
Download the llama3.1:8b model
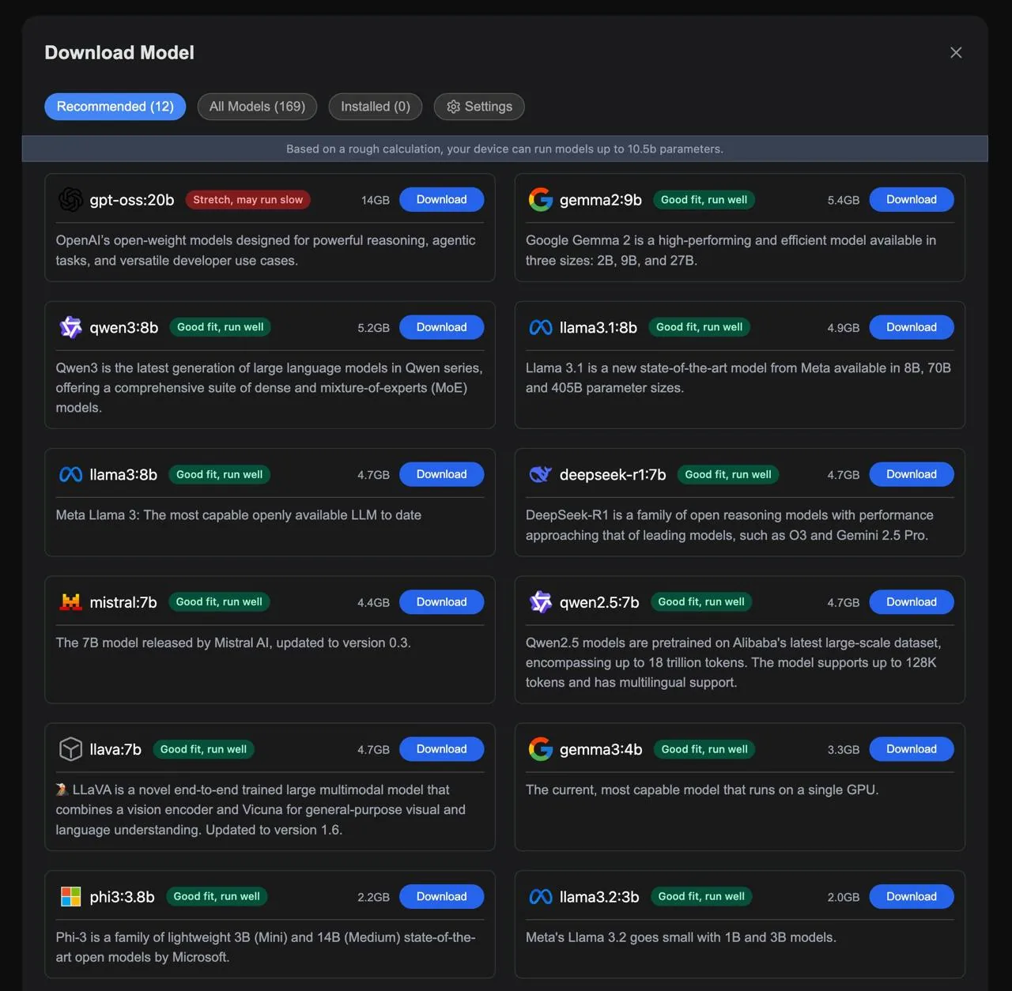(912, 327)
